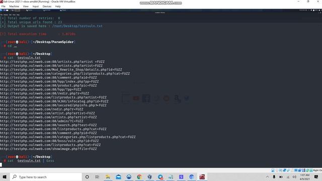Screen dimensions: 322x181
Task: Open the VirtualBox View menu
Action: coord(26,7)
